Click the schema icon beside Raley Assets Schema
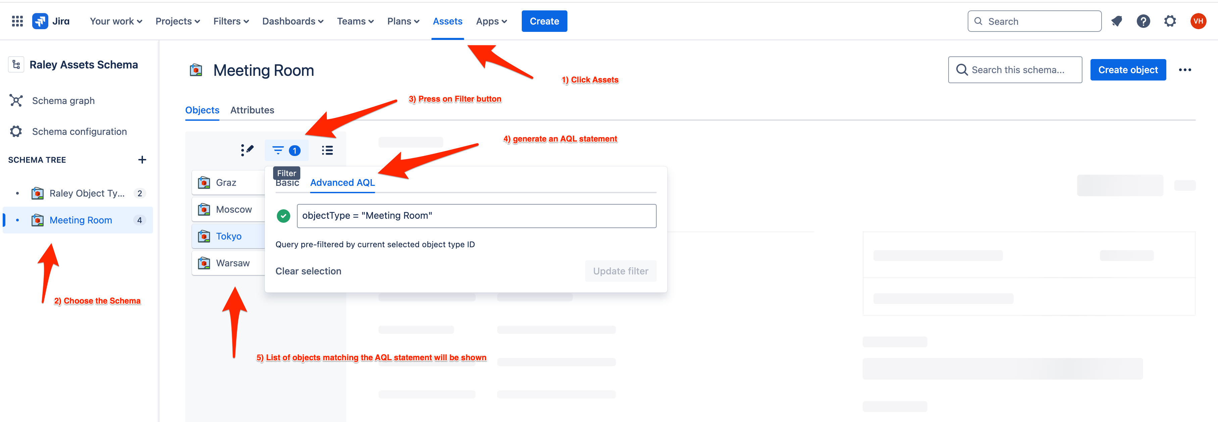 (x=16, y=65)
